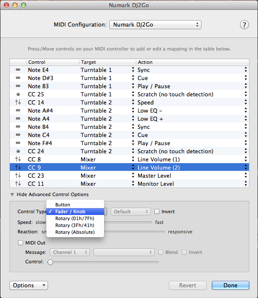Choose Rotary (01h/7Fh) menu item
The height and width of the screenshot is (298, 258).
point(75,218)
